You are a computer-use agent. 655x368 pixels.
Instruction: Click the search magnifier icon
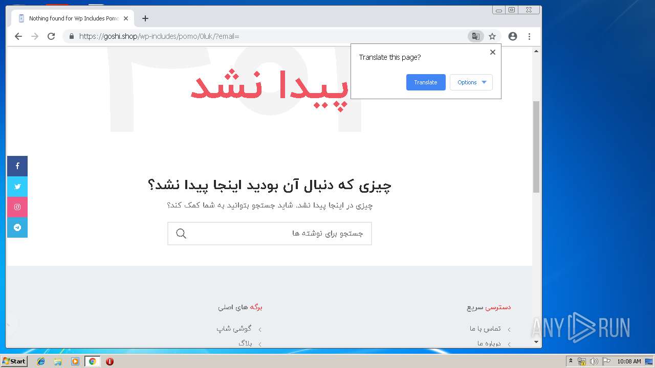tap(181, 234)
